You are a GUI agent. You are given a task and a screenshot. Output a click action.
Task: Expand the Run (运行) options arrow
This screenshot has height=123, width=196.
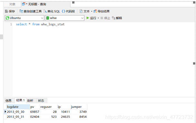pyautogui.click(x=98, y=18)
